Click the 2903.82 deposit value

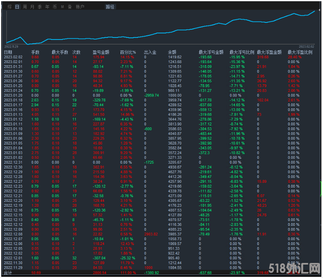point(151,234)
